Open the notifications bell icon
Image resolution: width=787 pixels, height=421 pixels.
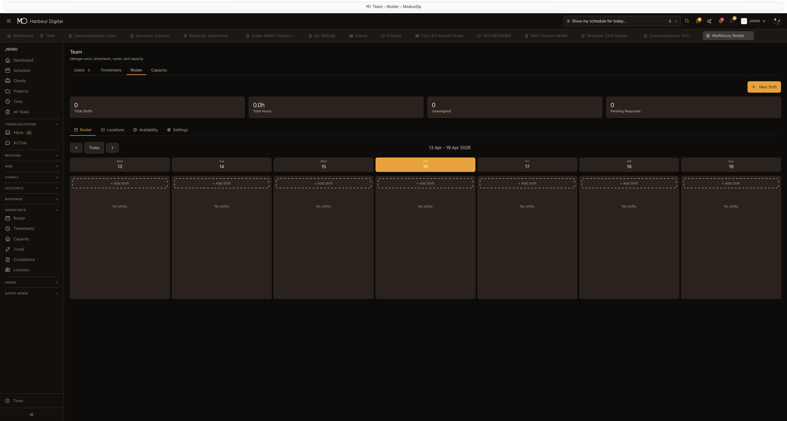click(x=720, y=21)
